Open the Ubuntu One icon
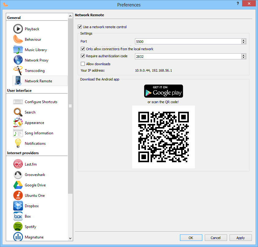Screen dimensions: 258x247 [x=18, y=195]
